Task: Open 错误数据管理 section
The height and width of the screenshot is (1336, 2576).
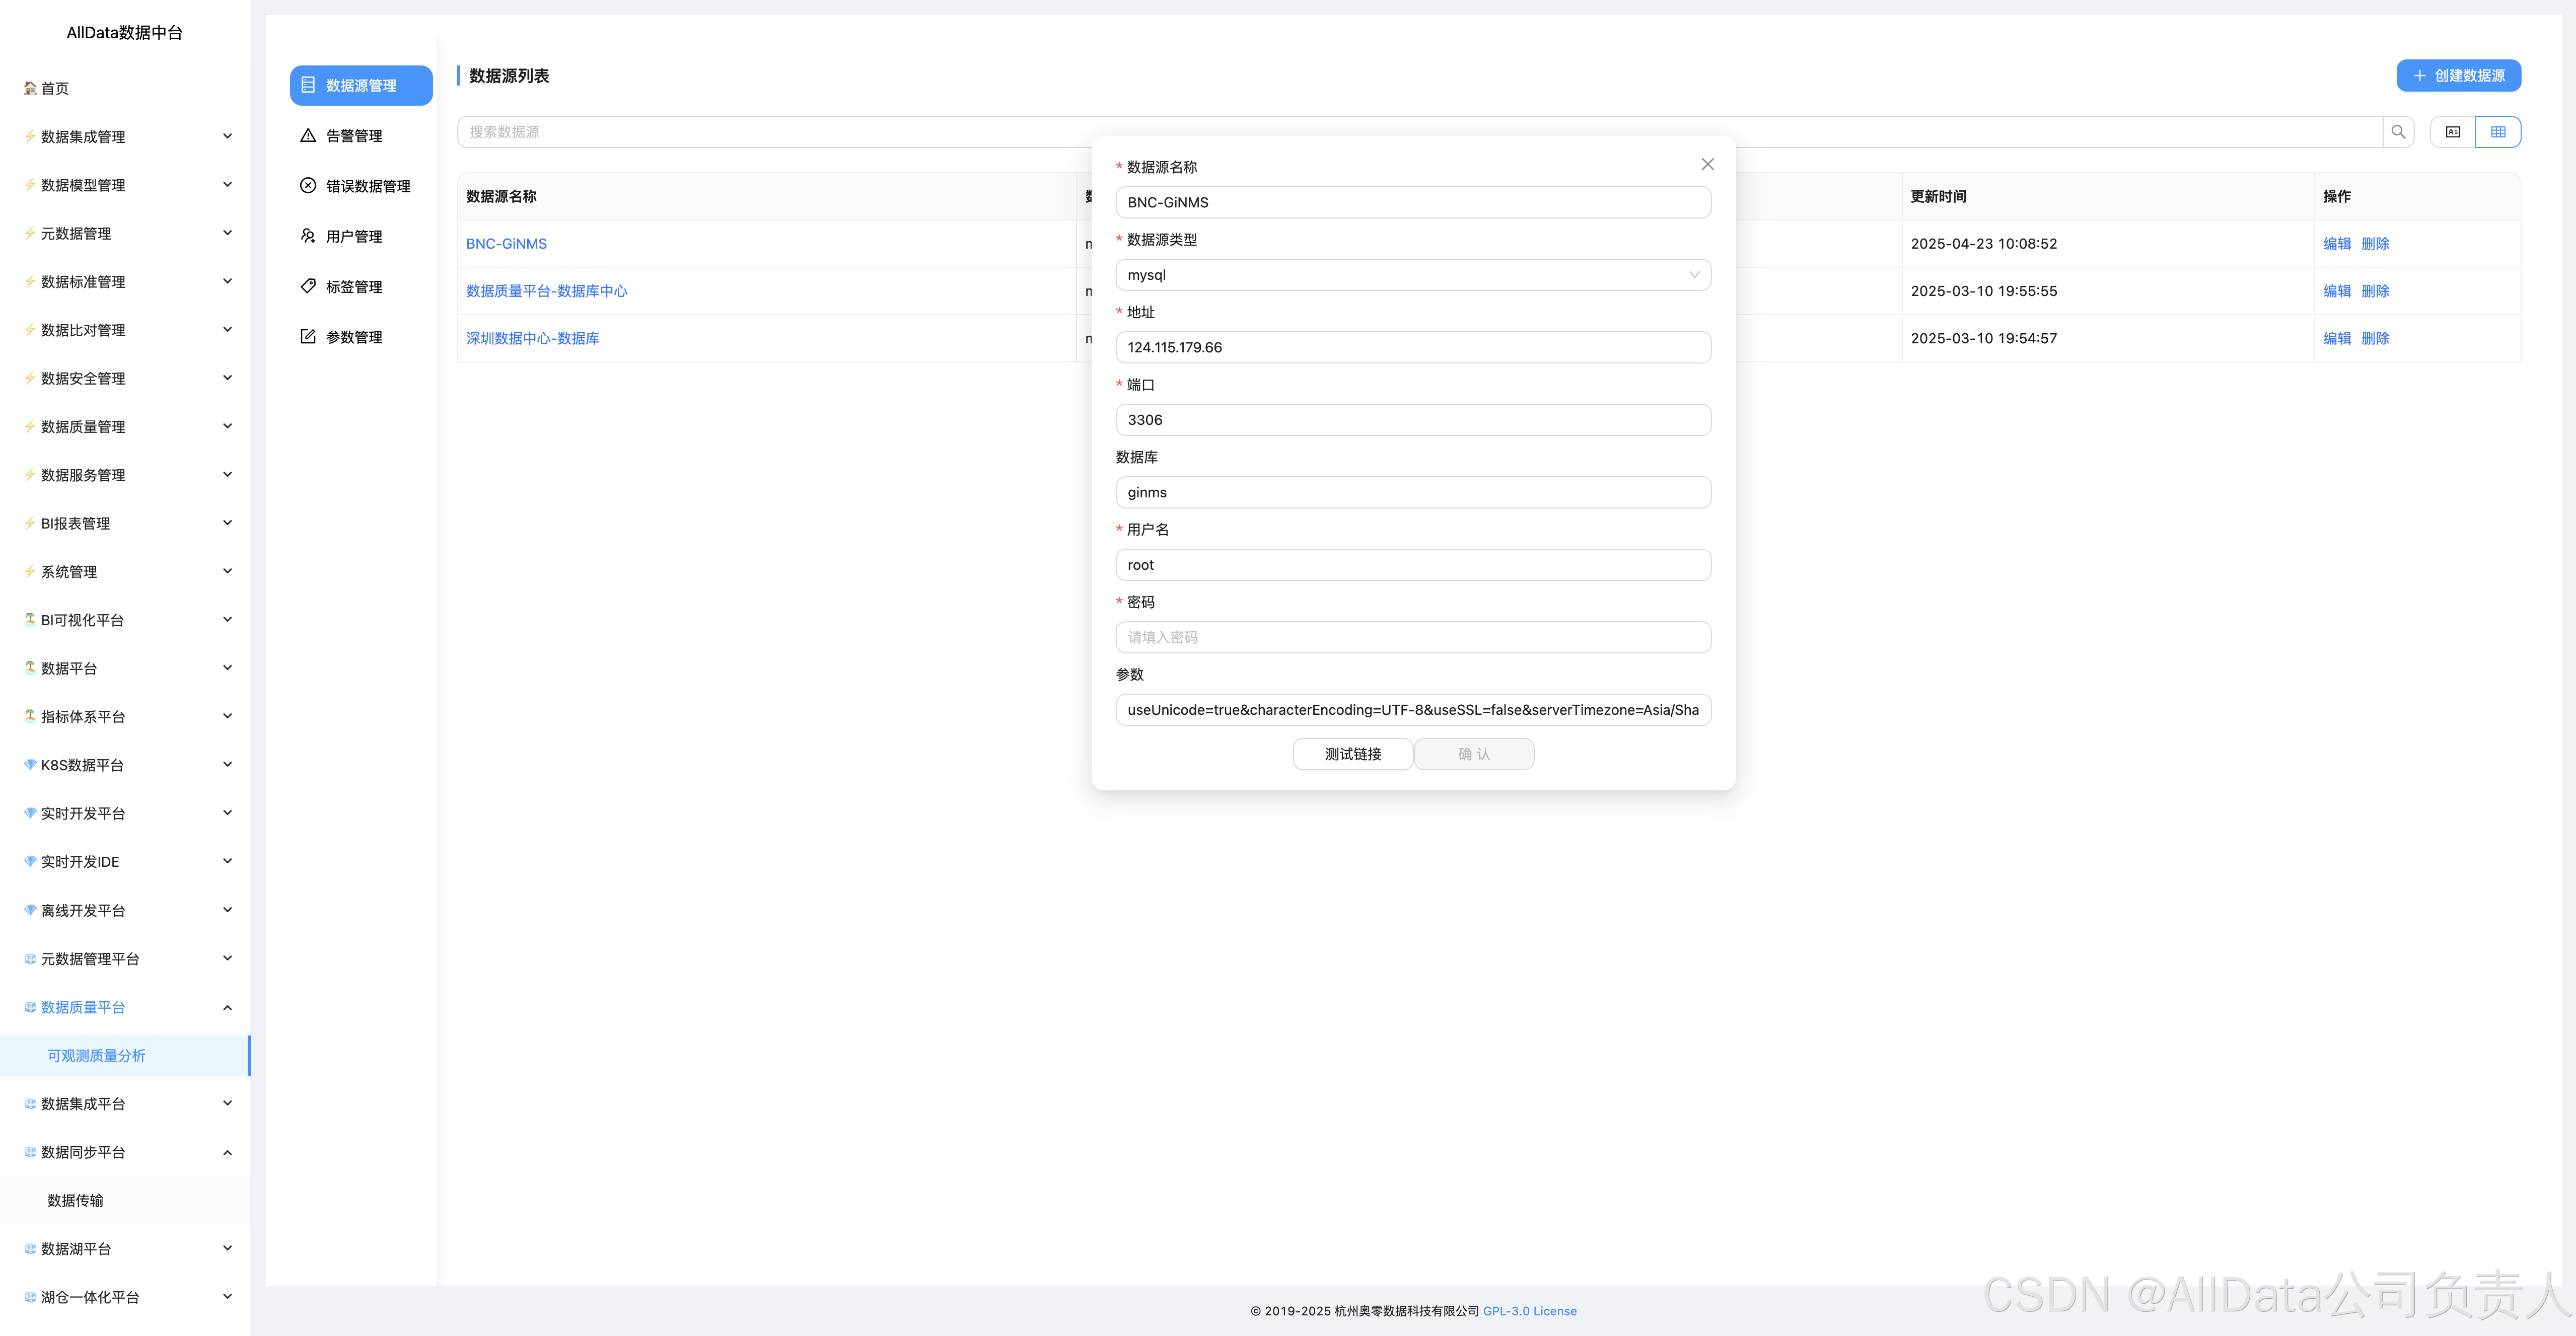Action: point(361,186)
